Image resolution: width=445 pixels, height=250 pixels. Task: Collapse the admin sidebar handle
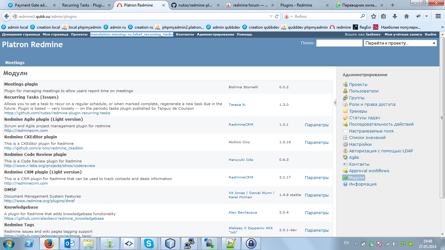tap(335, 103)
